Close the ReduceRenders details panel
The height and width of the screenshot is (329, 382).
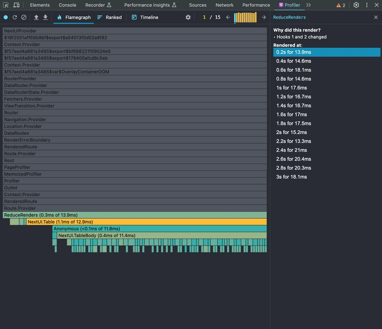click(x=376, y=17)
